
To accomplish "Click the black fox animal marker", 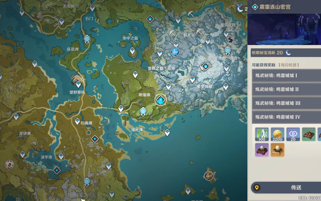I will tap(231, 39).
